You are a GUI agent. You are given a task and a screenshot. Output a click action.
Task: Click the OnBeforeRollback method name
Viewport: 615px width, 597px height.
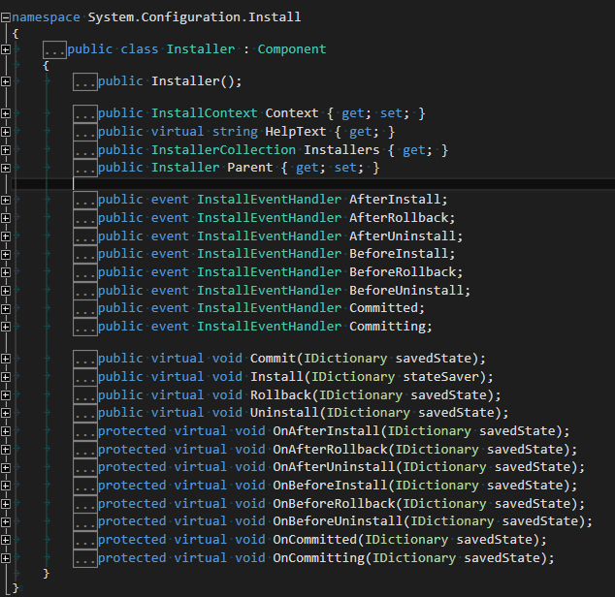(x=334, y=504)
